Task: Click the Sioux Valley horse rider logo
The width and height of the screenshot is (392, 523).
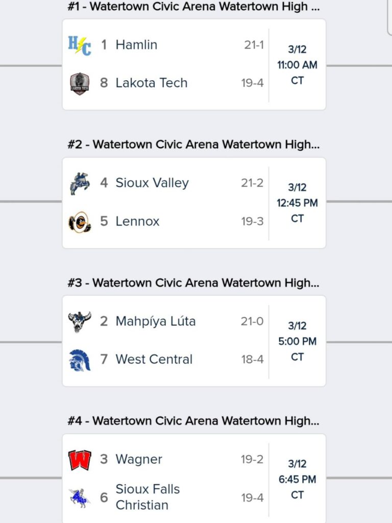Action: tap(80, 183)
